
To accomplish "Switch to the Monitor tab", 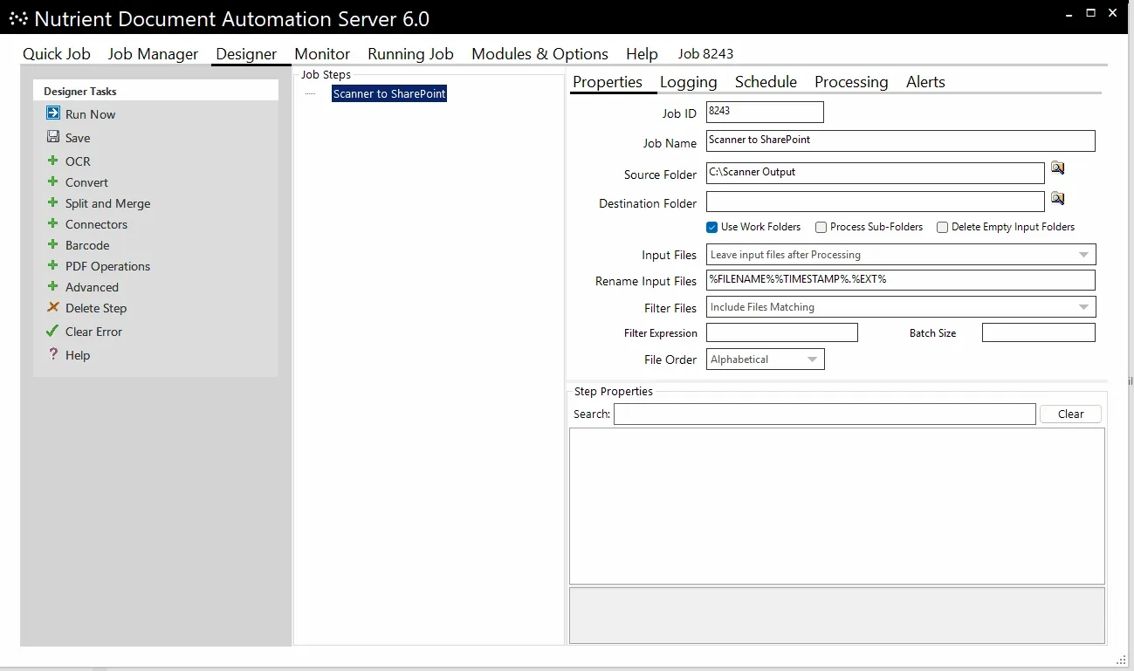I will (322, 54).
